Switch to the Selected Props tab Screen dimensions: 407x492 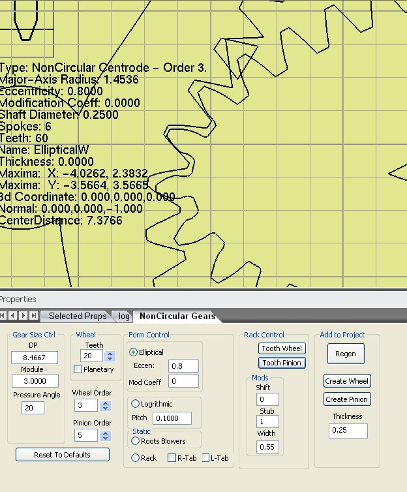click(x=77, y=316)
